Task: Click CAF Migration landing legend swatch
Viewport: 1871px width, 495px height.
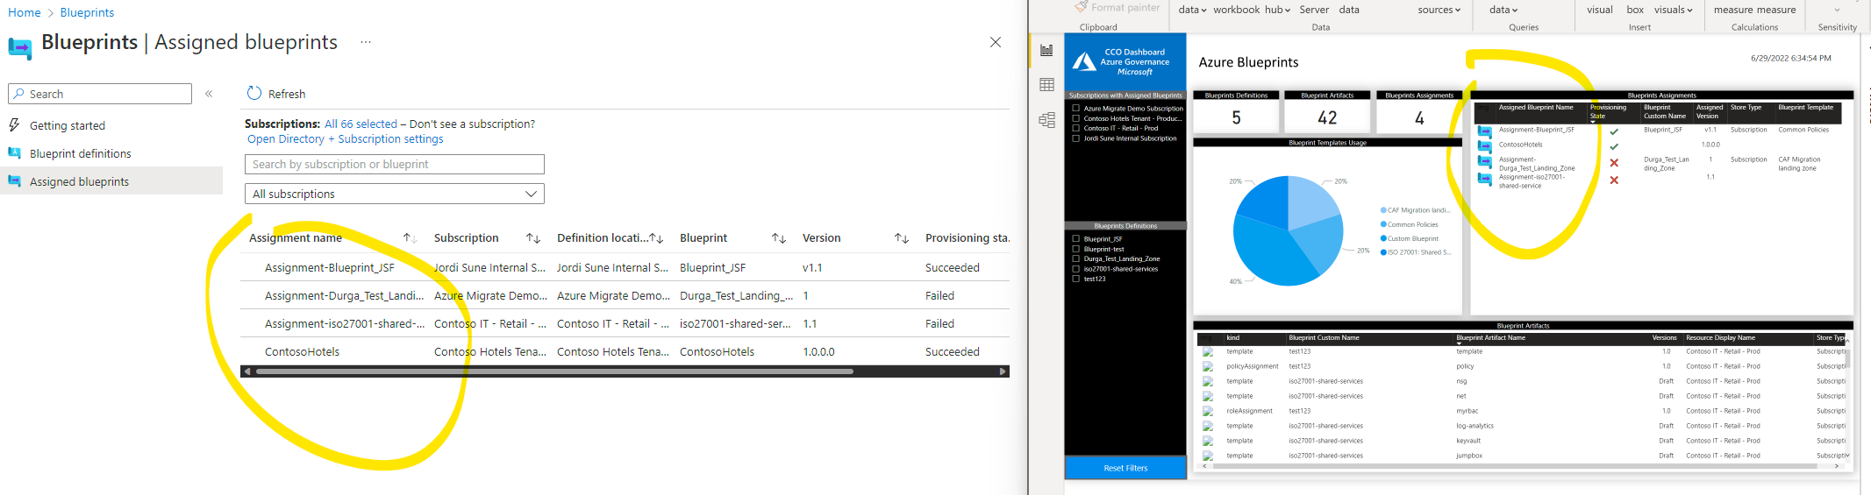Action: click(1383, 210)
